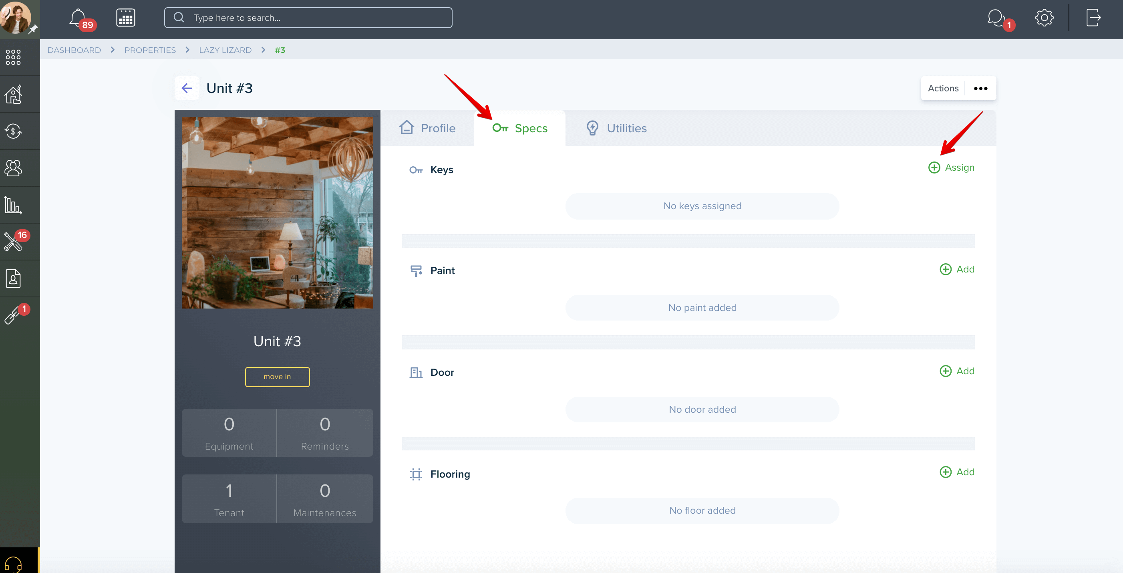Open the Maintenances counter tile

pyautogui.click(x=325, y=499)
